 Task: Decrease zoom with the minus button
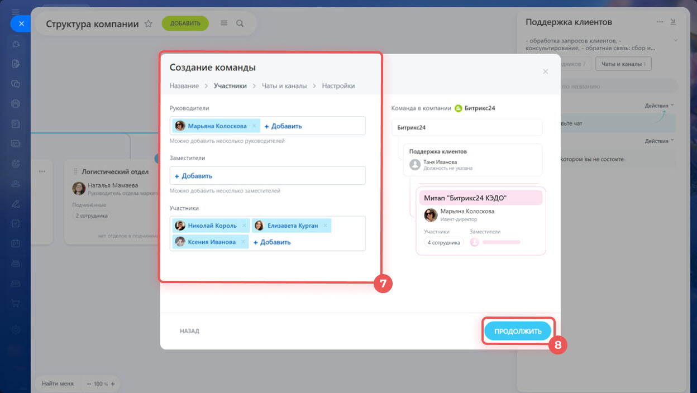pos(88,384)
